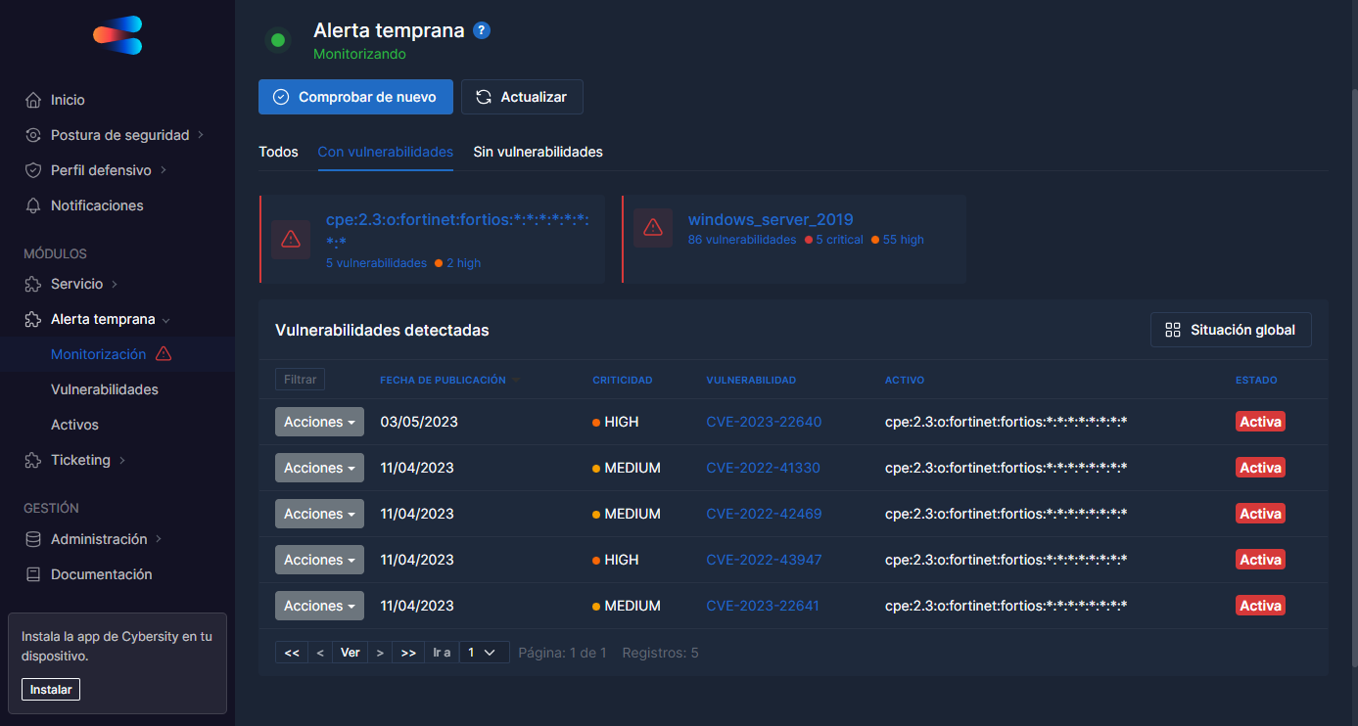Open Acciones dropdown for CVE-2022-41330
Screen dimensions: 1358x726
(x=319, y=468)
